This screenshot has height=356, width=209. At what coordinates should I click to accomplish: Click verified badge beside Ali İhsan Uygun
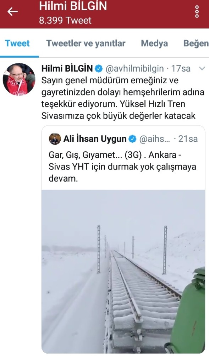pos(132,139)
